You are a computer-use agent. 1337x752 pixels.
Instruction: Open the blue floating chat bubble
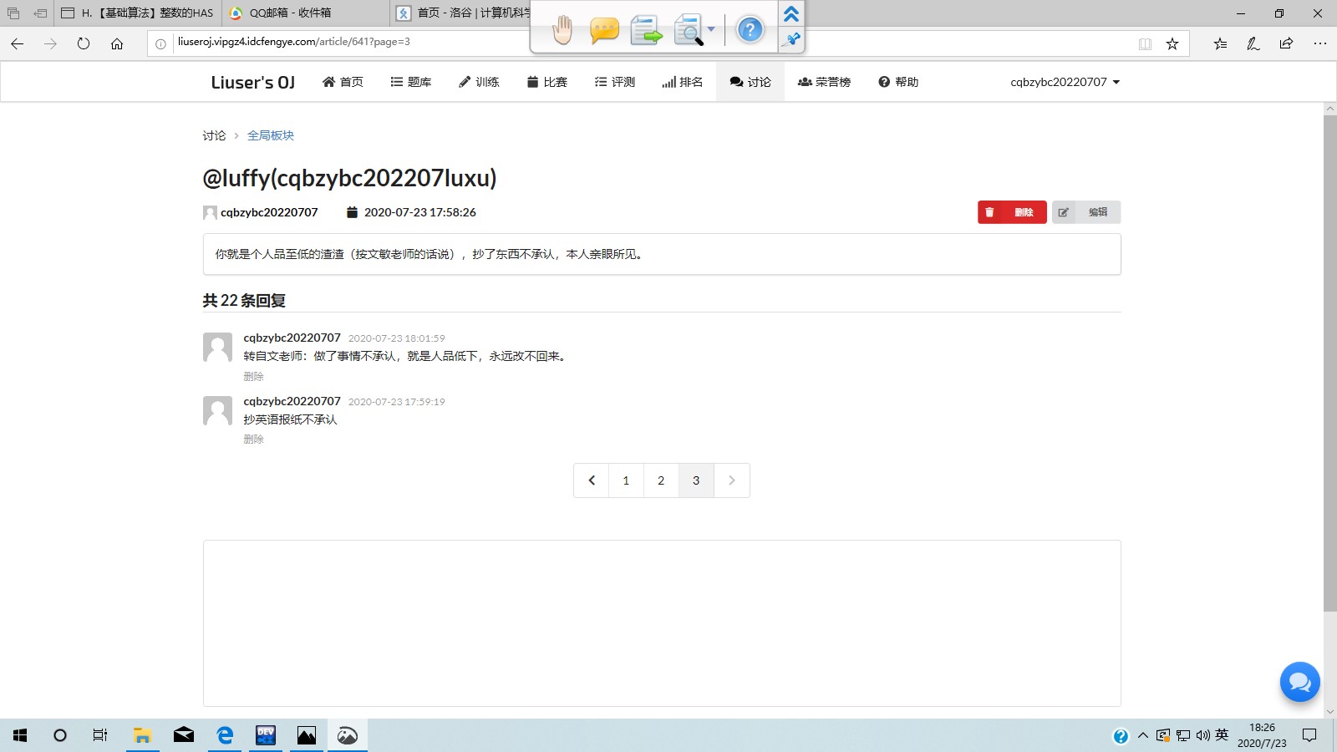pyautogui.click(x=1300, y=682)
